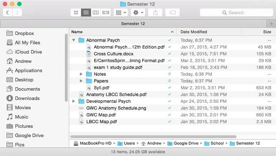Sort by Size column header
Image resolution: width=276 pixels, height=156 pixels.
258,32
